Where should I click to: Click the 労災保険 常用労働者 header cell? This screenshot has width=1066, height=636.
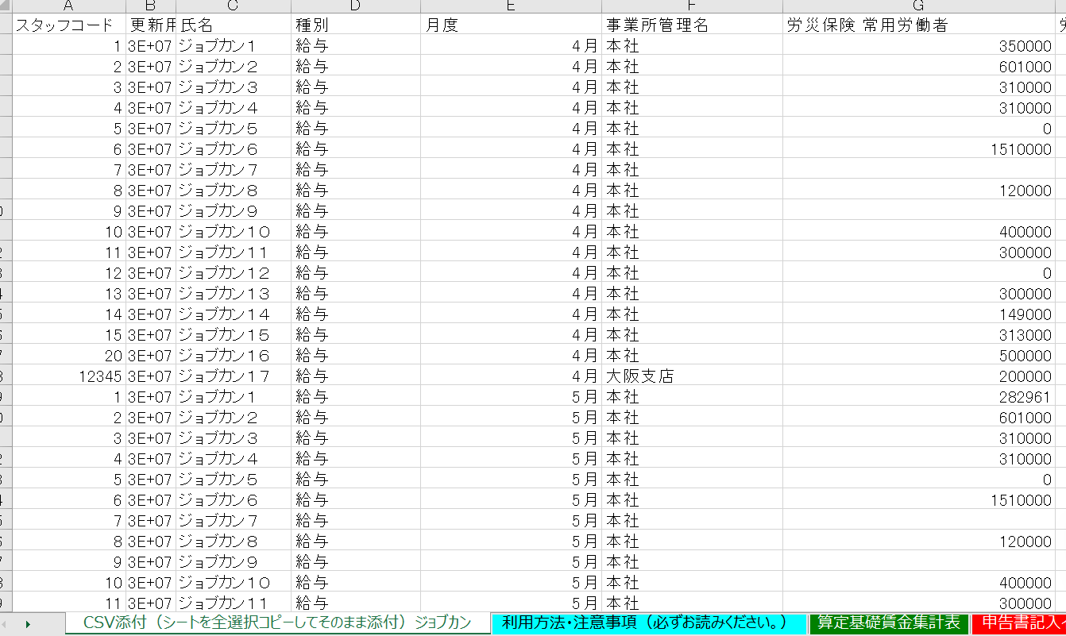coord(919,25)
